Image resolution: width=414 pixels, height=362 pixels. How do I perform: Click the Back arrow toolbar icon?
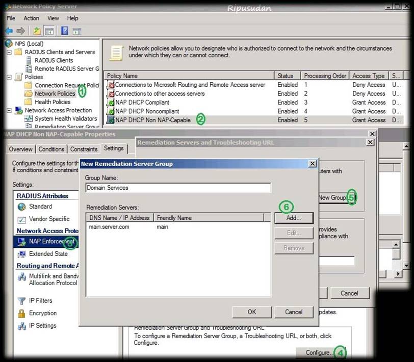click(9, 31)
